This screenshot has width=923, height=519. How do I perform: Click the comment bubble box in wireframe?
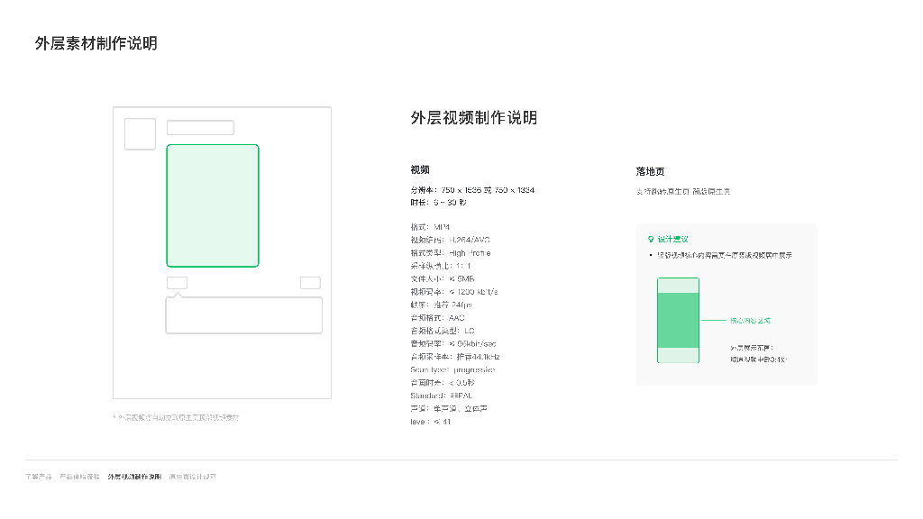243,315
